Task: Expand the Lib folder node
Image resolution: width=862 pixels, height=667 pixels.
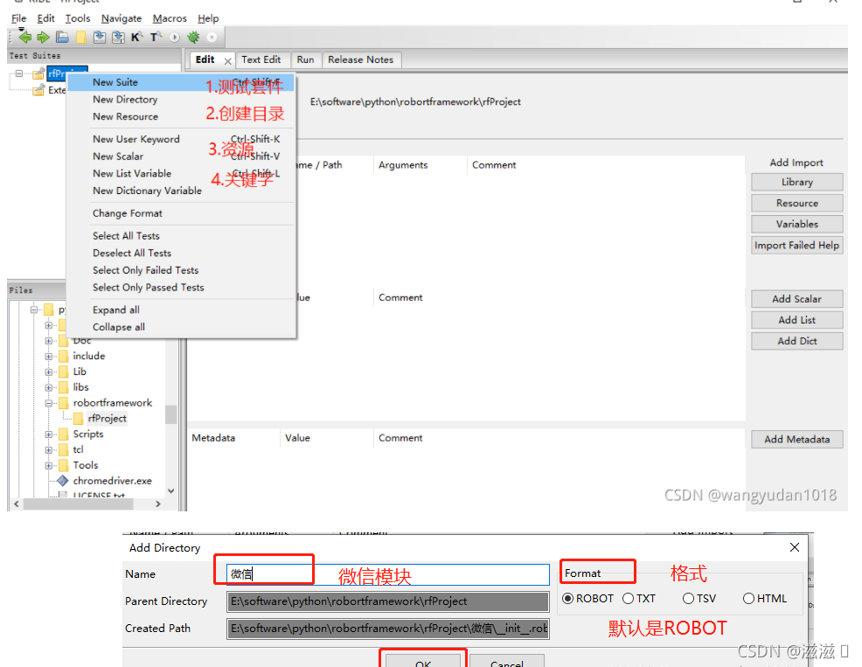Action: [49, 372]
